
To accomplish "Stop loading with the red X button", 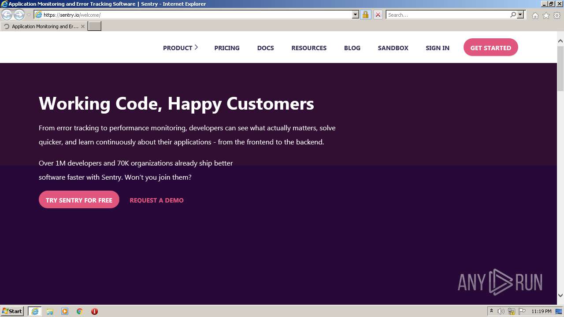I will [x=378, y=15].
